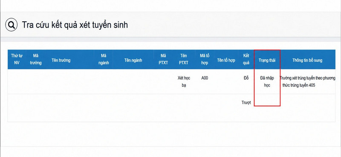
Task: Select the "Trượt" result cell
Action: click(246, 102)
